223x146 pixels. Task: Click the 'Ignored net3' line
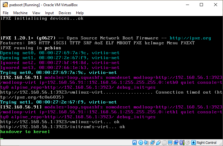tap(60, 68)
